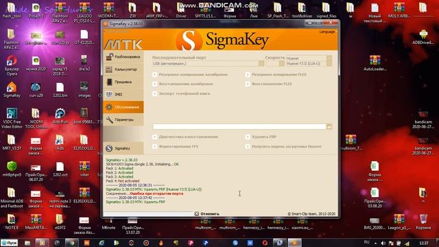
Task: Click the progress bar beside Отменить
Action: tap(148, 213)
